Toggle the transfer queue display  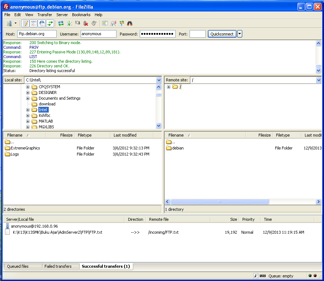click(x=50, y=24)
